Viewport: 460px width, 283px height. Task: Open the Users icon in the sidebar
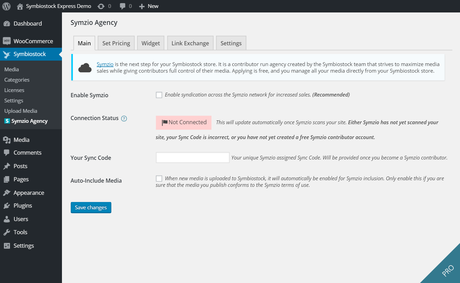click(x=7, y=219)
